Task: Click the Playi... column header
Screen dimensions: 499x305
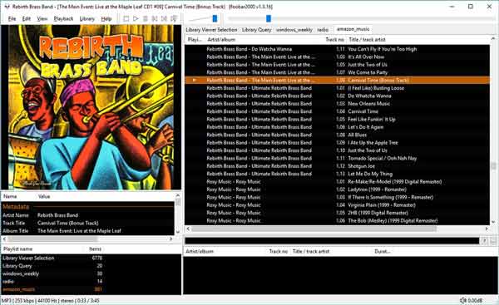Action: 195,40
